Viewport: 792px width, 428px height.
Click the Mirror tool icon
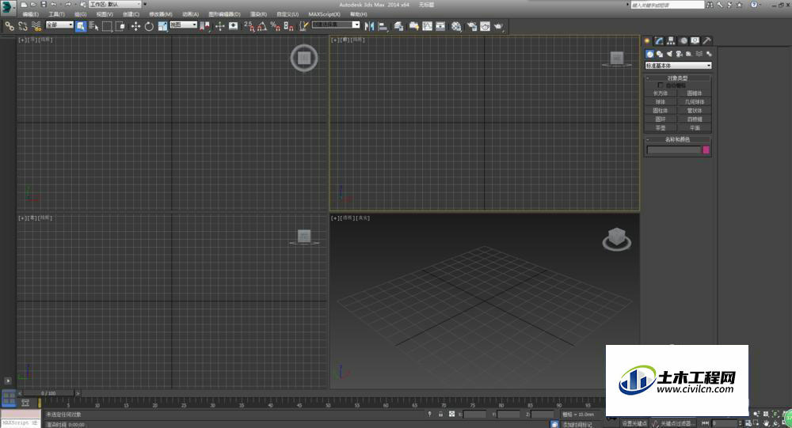(x=369, y=26)
